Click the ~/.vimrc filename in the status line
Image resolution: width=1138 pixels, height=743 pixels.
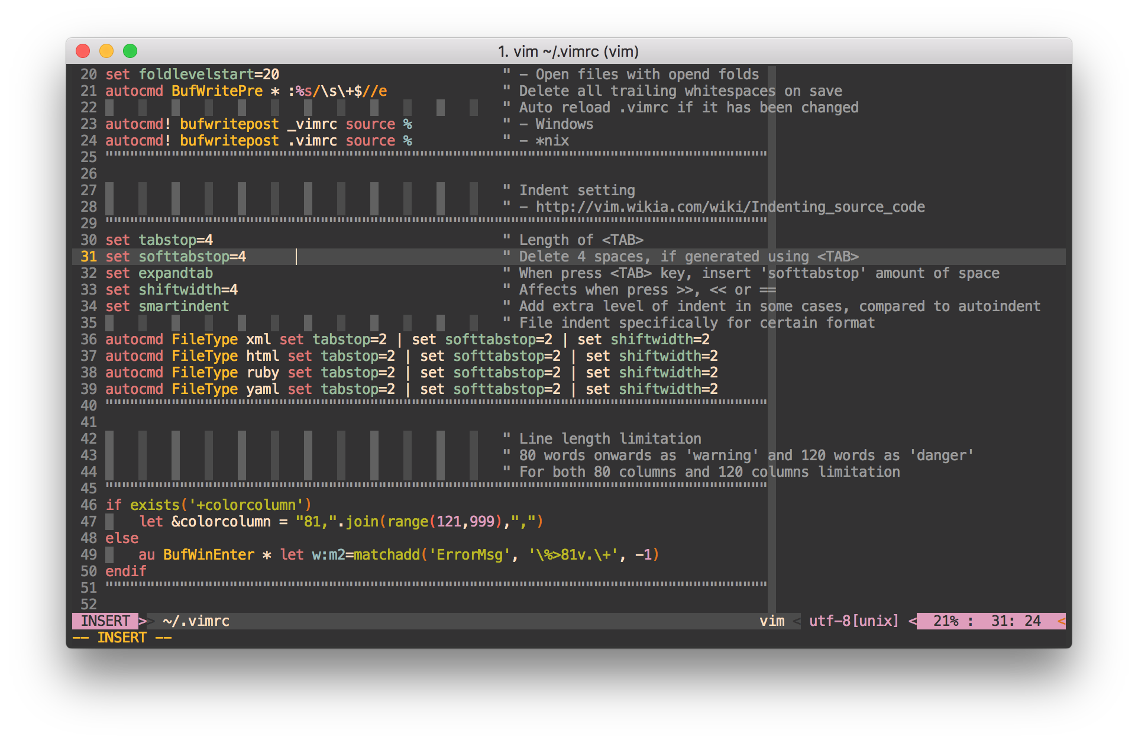(x=196, y=621)
